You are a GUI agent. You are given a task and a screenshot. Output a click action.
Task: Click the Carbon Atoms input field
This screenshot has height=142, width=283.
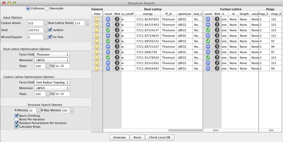[x=35, y=23]
